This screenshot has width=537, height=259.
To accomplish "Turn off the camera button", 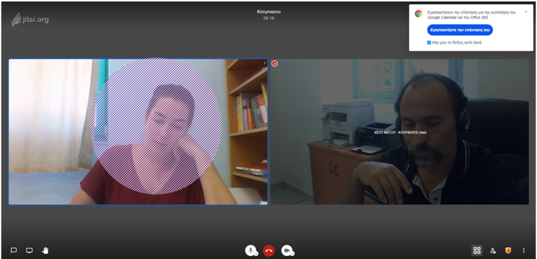I will 286,250.
